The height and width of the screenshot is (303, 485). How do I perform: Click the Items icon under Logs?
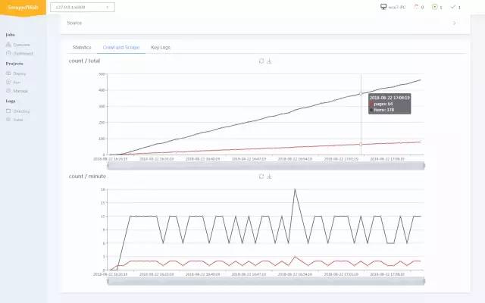point(8,120)
